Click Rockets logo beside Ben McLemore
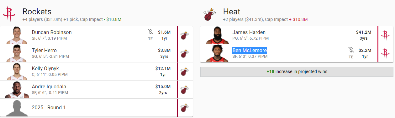 click(x=385, y=53)
